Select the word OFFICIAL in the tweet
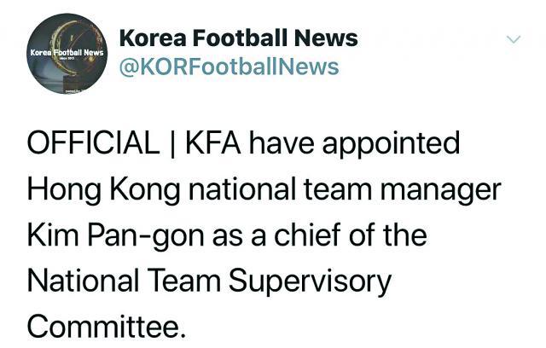This screenshot has height=348, width=546. (x=93, y=142)
